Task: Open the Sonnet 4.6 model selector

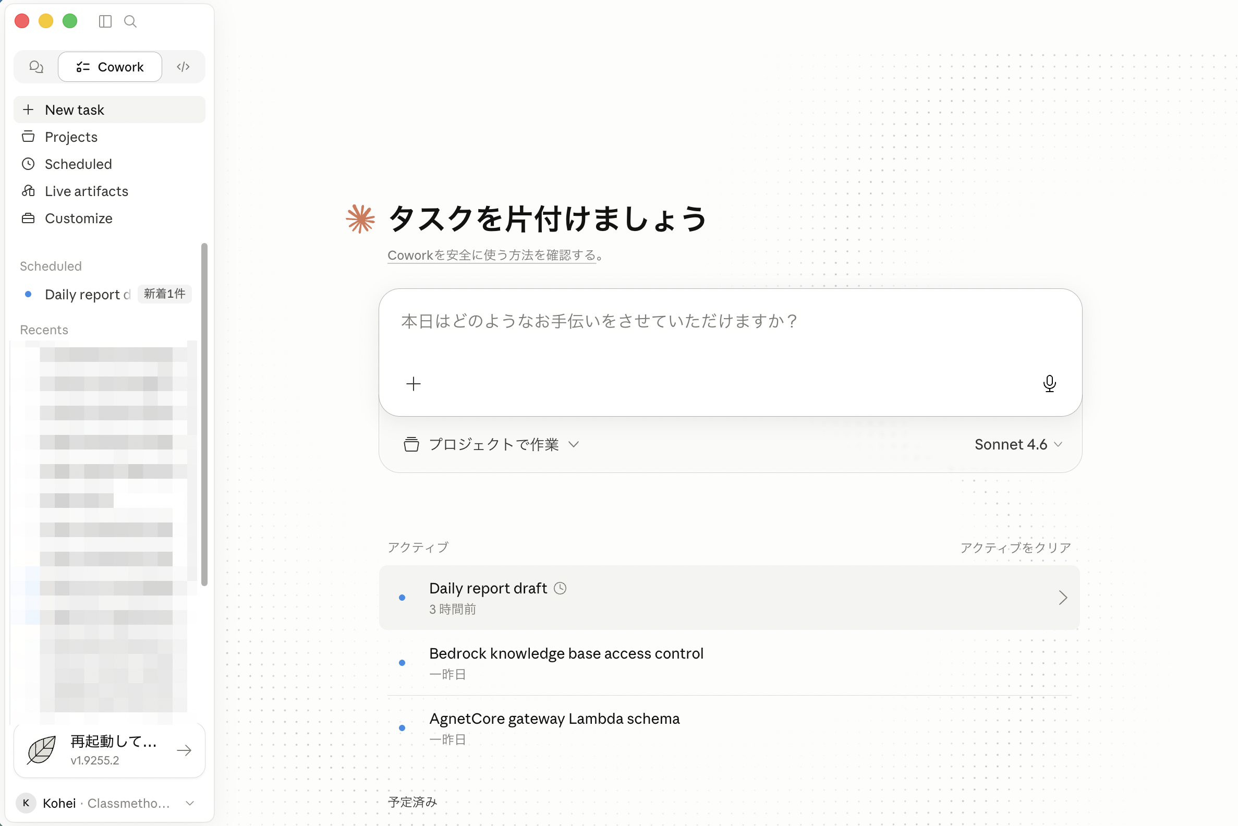Action: (x=1018, y=445)
